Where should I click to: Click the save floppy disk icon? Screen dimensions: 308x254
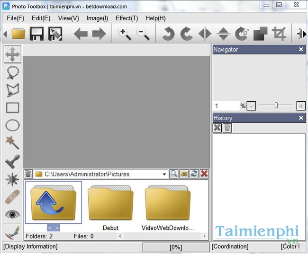coord(36,34)
